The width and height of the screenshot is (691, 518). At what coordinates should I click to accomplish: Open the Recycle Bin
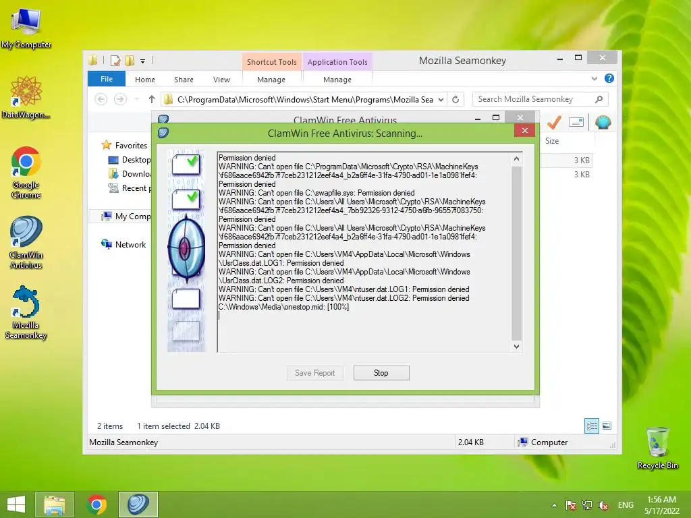click(657, 448)
